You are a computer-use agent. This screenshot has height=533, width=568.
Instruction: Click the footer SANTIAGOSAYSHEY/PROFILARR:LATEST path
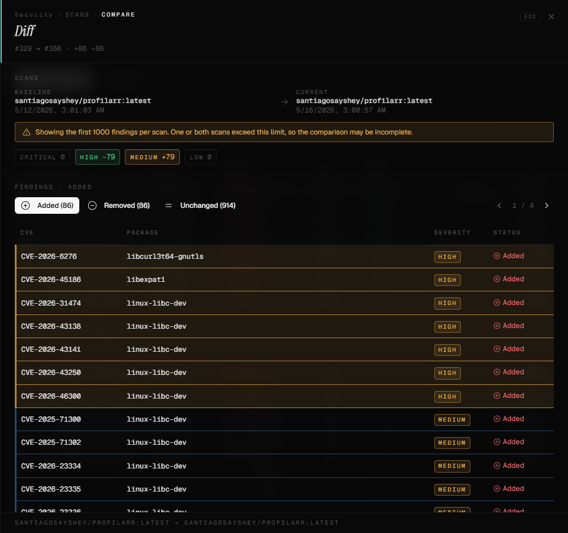pos(177,523)
